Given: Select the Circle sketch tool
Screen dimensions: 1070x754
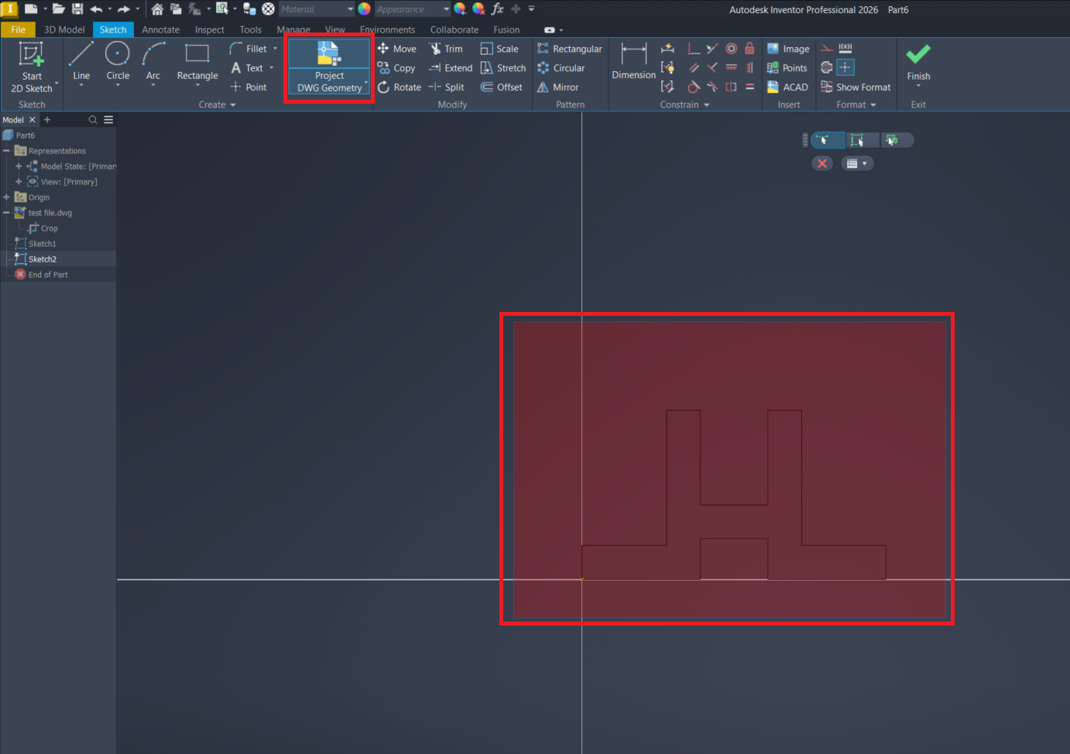Looking at the screenshot, I should (x=118, y=62).
